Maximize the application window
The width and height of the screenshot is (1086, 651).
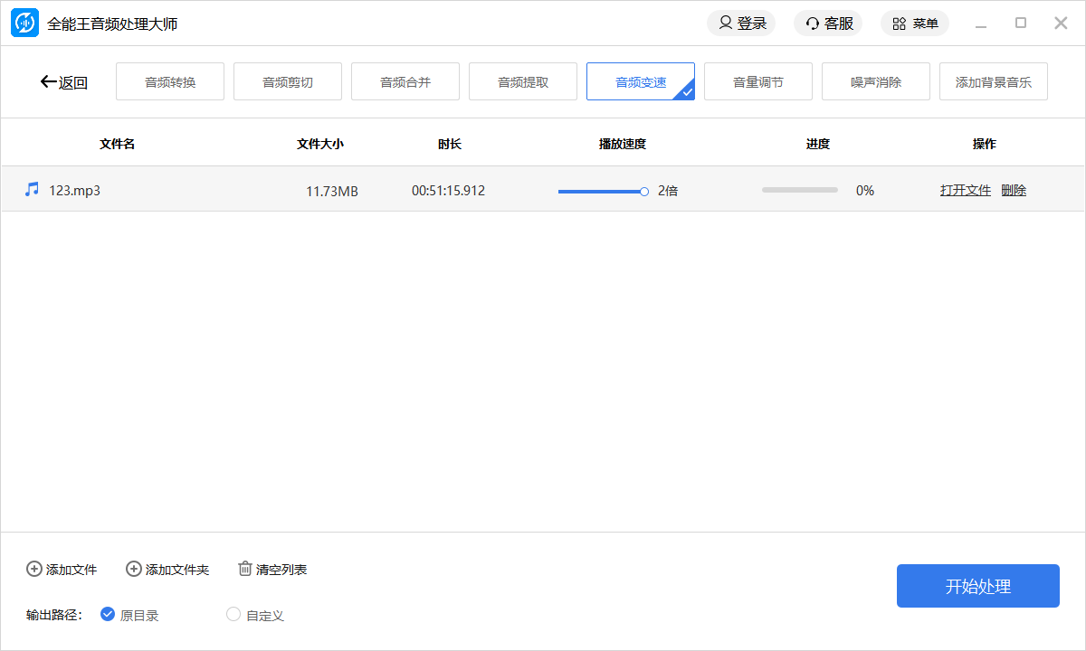[1021, 24]
